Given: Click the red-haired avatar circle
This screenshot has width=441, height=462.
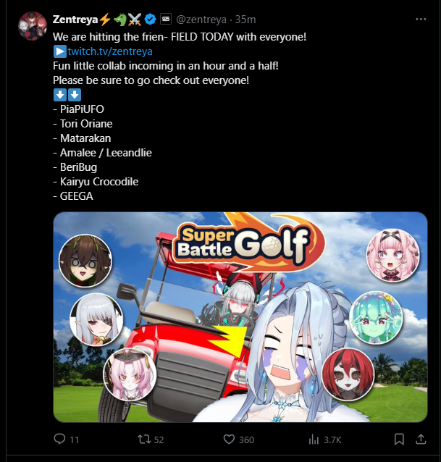Looking at the screenshot, I should (348, 374).
